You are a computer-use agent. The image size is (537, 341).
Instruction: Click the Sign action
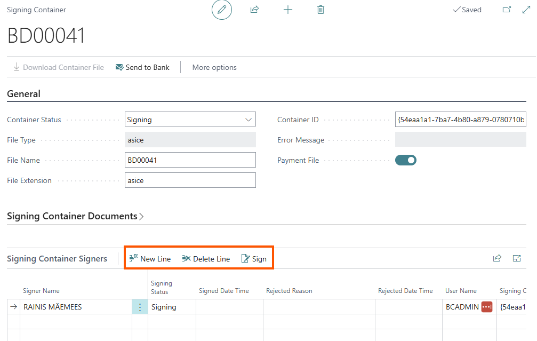254,259
